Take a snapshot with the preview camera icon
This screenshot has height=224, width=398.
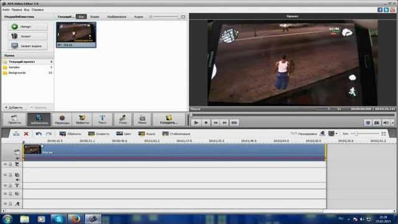click(377, 123)
